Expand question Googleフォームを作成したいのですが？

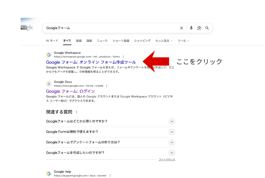coord(111,153)
